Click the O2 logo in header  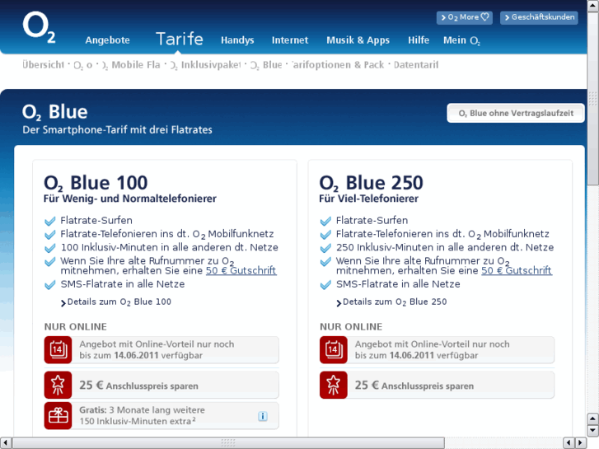[x=39, y=27]
